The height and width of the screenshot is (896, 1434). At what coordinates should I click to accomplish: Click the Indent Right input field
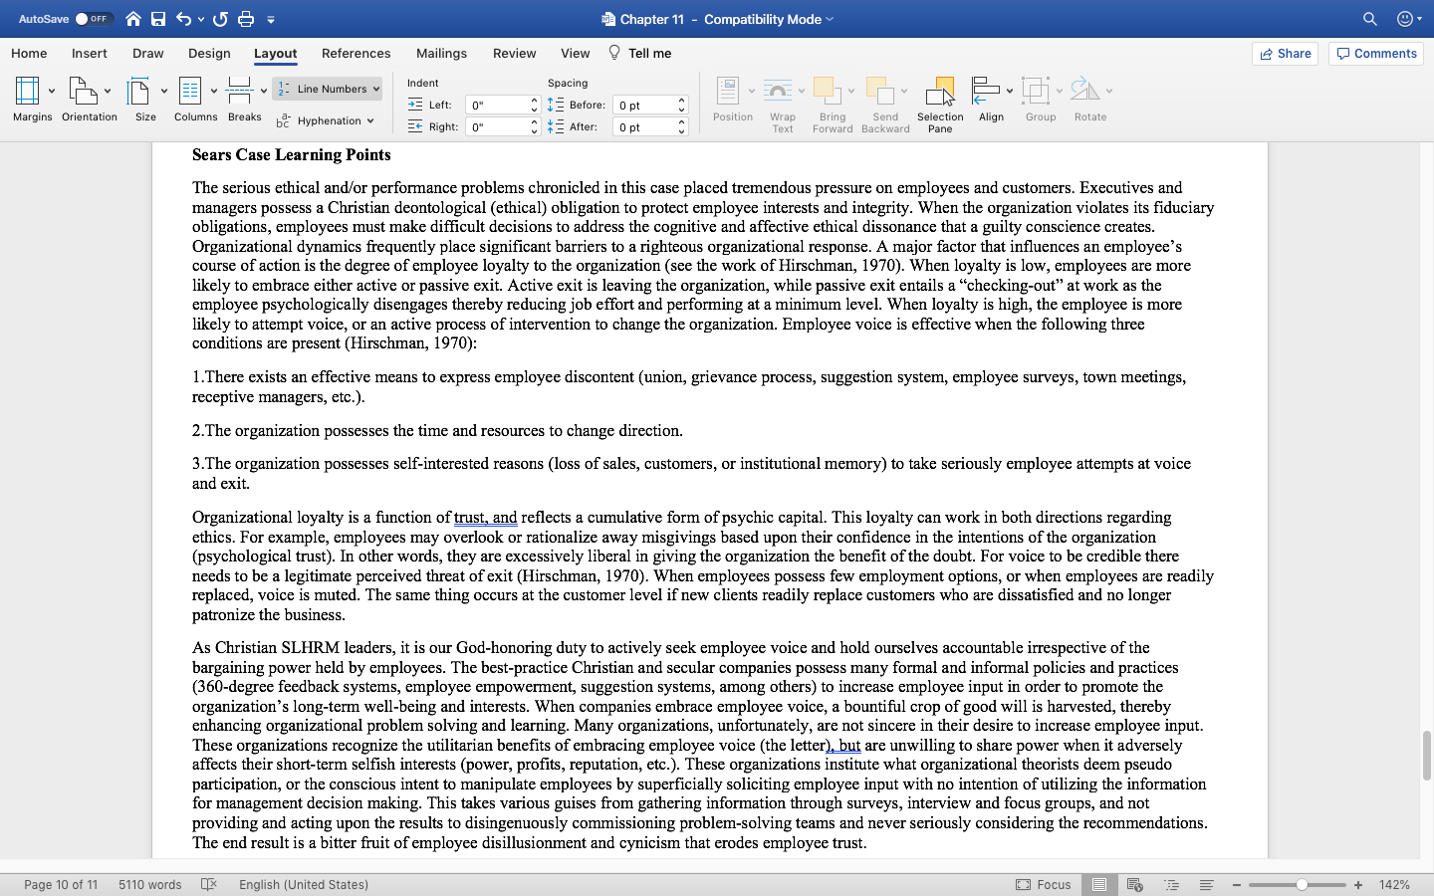[497, 126]
